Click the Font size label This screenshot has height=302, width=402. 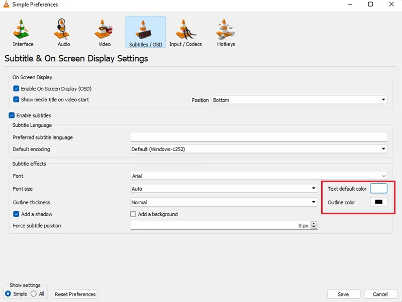(23, 189)
